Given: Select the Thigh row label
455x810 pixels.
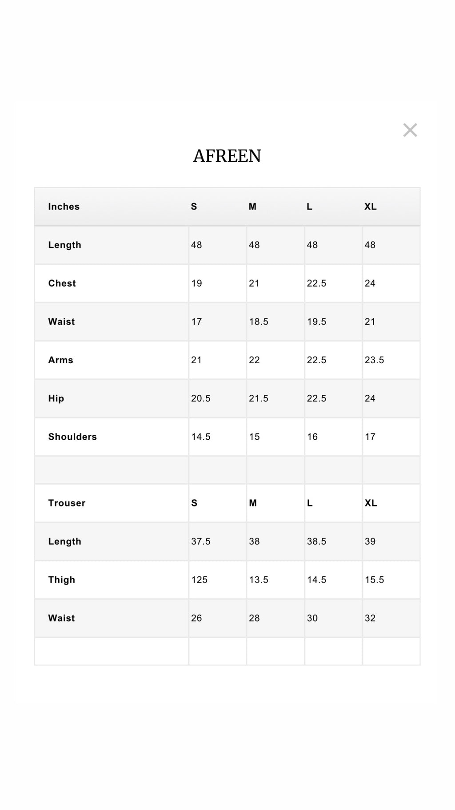Looking at the screenshot, I should [x=62, y=580].
